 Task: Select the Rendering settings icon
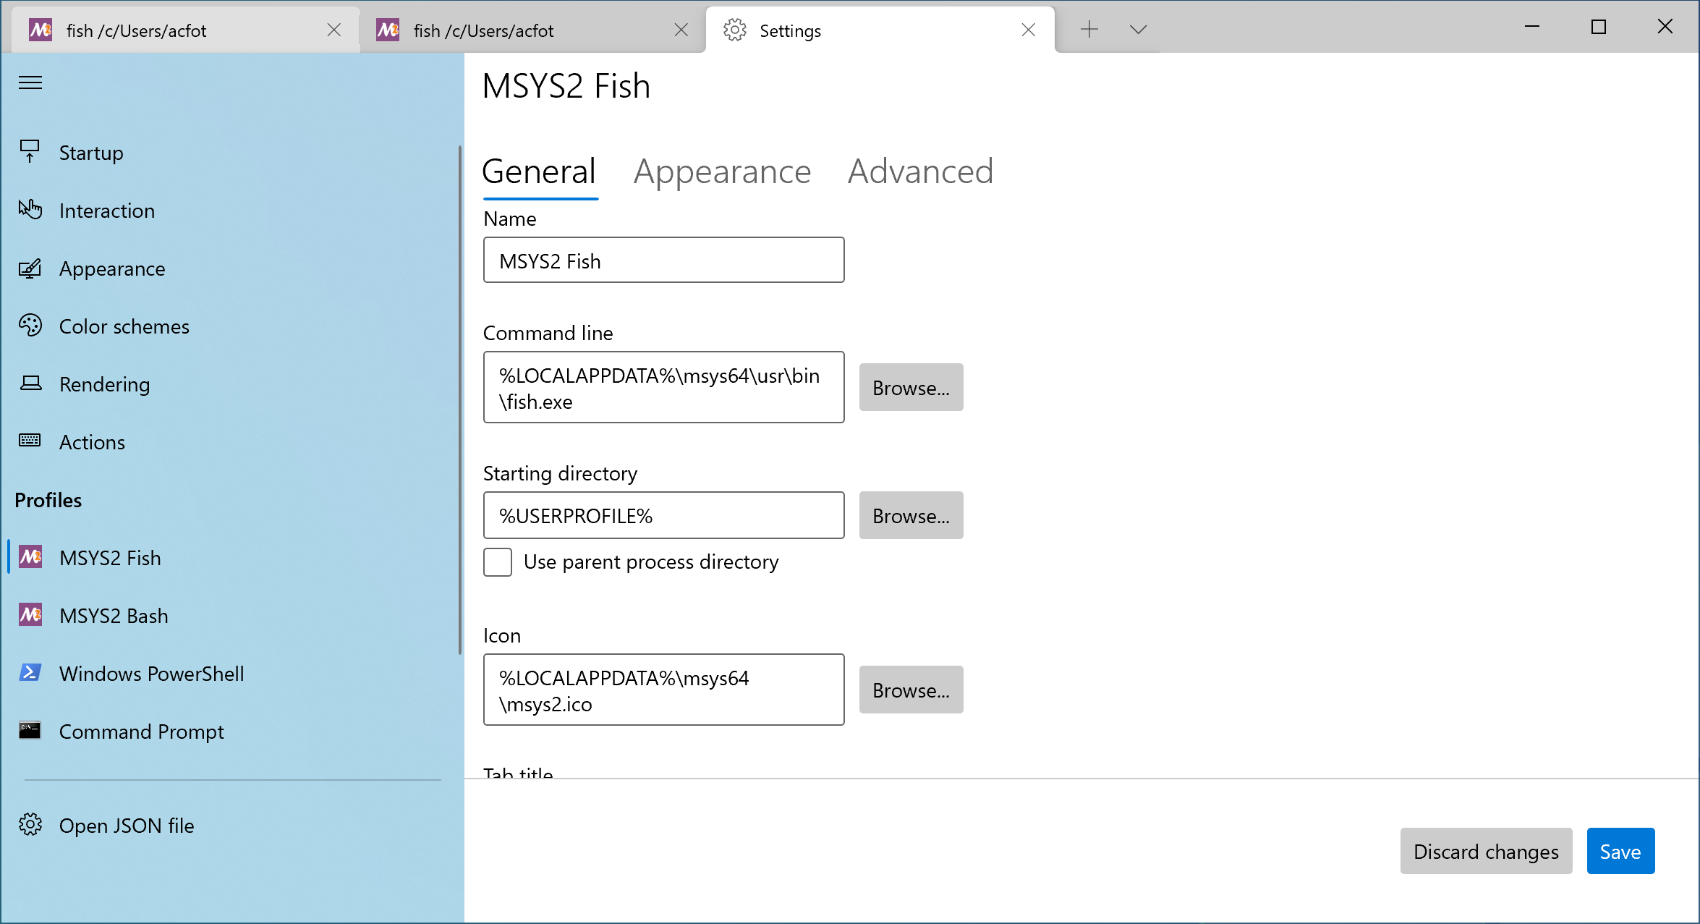click(x=30, y=383)
